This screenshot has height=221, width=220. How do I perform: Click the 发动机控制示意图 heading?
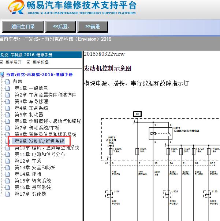(108, 69)
